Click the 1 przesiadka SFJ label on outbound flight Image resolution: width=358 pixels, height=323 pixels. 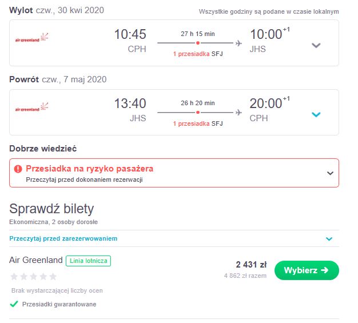click(x=198, y=54)
